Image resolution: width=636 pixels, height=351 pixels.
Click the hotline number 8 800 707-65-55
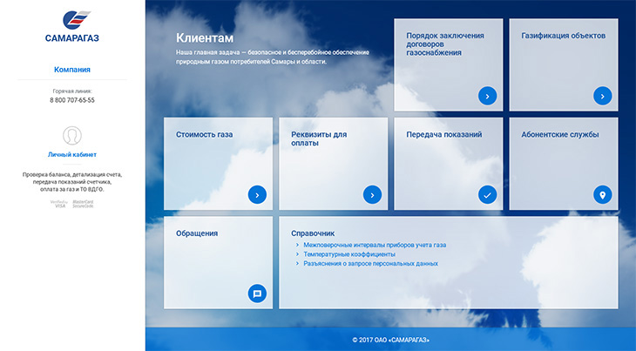coord(72,100)
